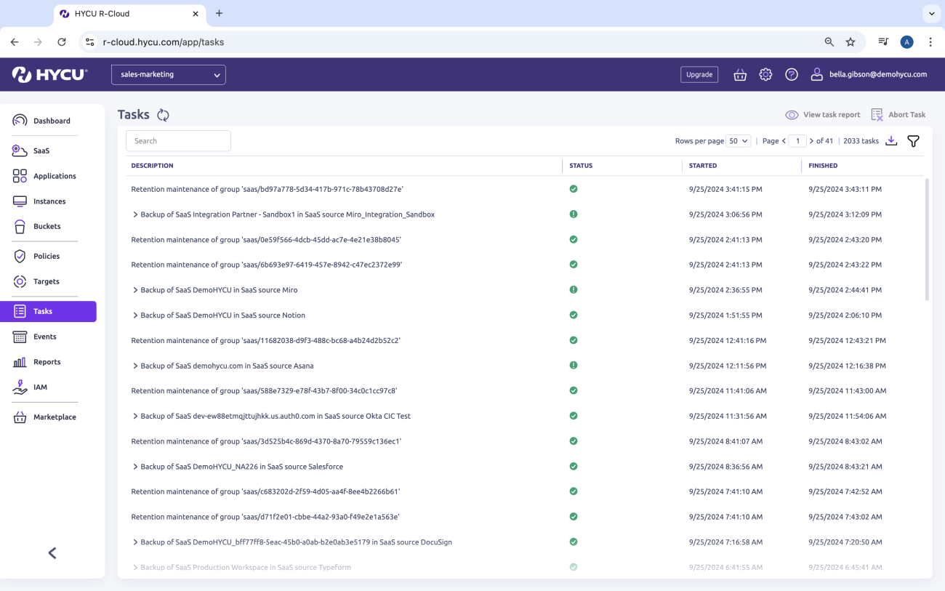Click the task Search field
945x591 pixels.
pos(178,141)
